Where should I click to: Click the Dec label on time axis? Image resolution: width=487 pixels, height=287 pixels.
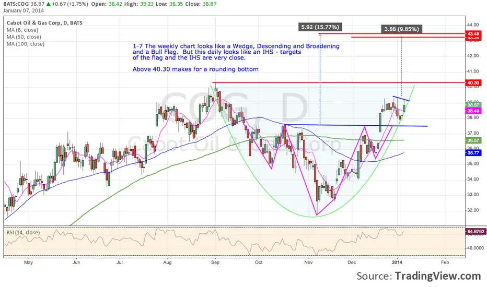tap(352, 262)
